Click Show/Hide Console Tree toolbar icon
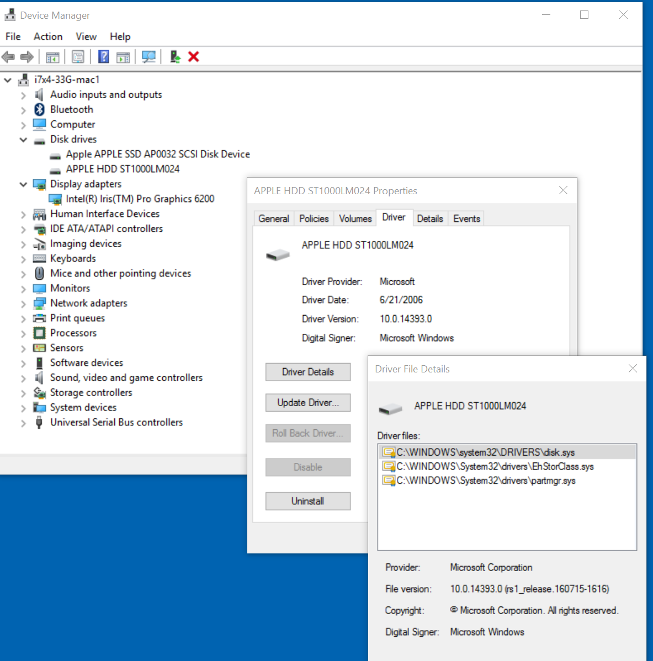This screenshot has height=661, width=653. coord(53,57)
